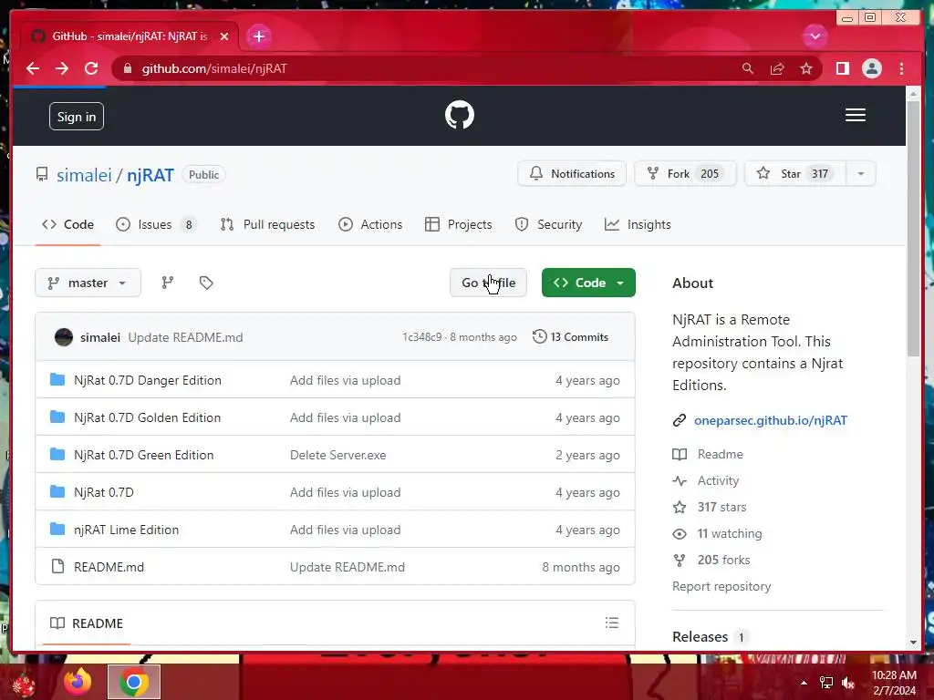Visit oneparsec.github.io/njRAT link
This screenshot has height=700, width=934.
point(770,420)
